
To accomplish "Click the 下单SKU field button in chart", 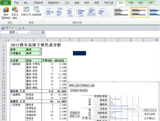I will click(x=74, y=90).
